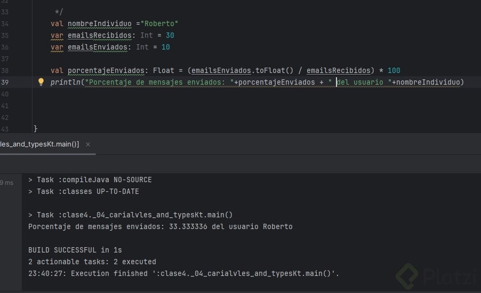
Task: Click the Execution finished console line
Action: point(183,273)
